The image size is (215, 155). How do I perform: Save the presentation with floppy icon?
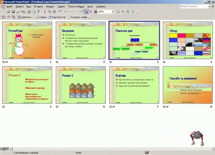click(13, 12)
